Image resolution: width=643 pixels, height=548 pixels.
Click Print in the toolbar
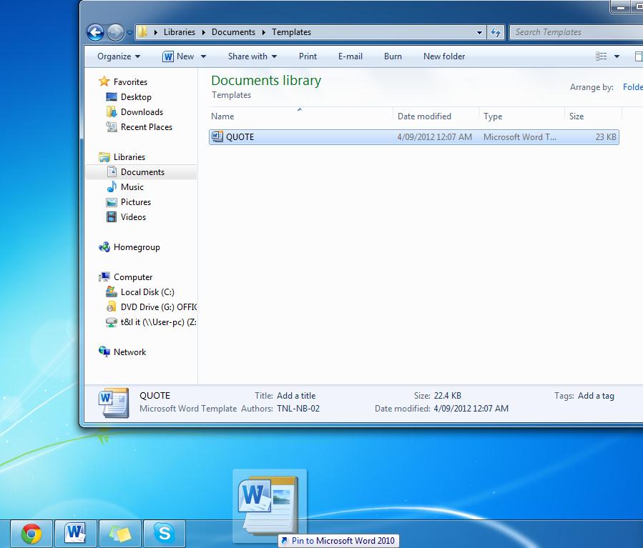coord(308,56)
